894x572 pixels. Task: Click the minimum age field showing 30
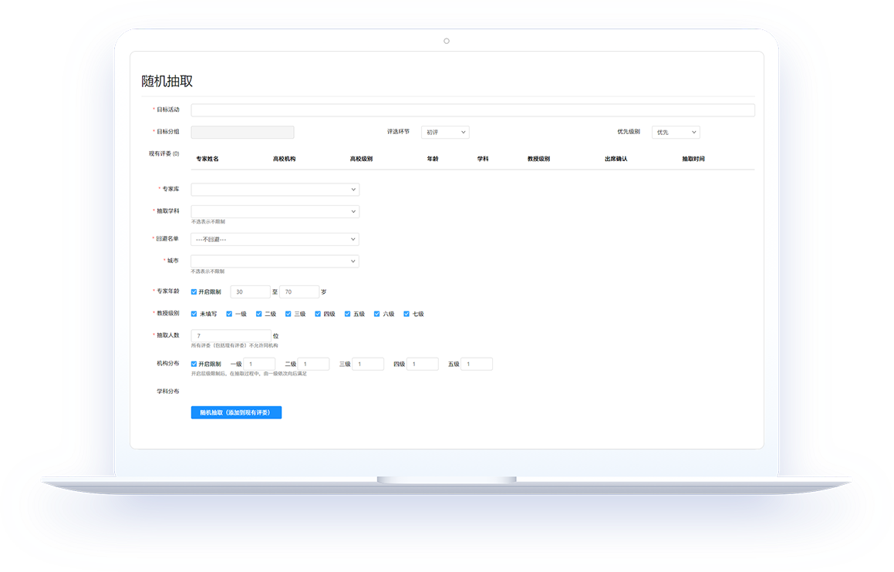click(x=250, y=292)
